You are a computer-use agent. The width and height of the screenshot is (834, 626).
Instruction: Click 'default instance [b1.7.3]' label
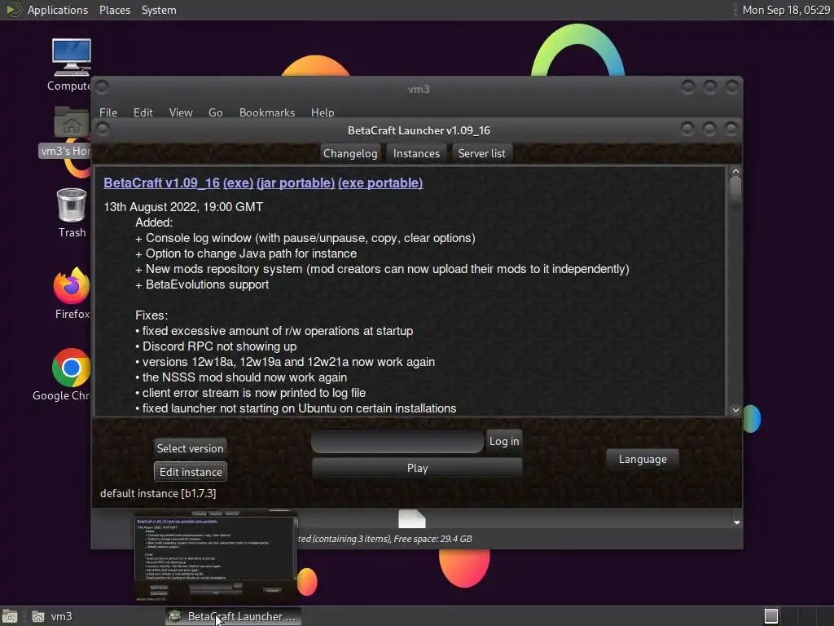(x=158, y=493)
